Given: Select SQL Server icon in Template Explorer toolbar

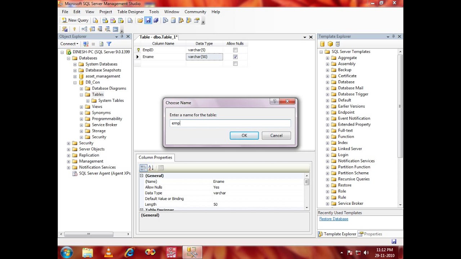Looking at the screenshot, I should coord(322,44).
